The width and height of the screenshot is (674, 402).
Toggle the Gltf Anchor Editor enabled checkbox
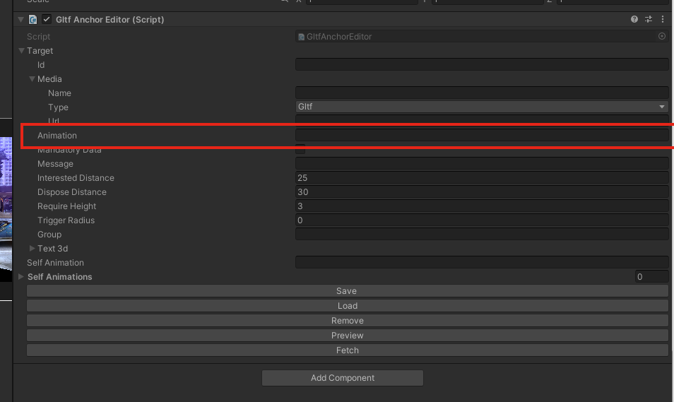coord(47,20)
